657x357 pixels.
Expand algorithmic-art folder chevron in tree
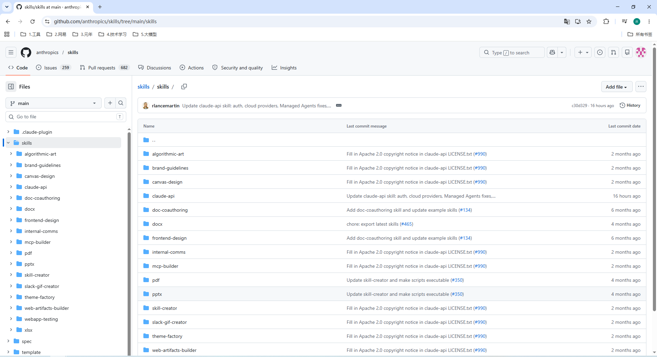(x=11, y=154)
